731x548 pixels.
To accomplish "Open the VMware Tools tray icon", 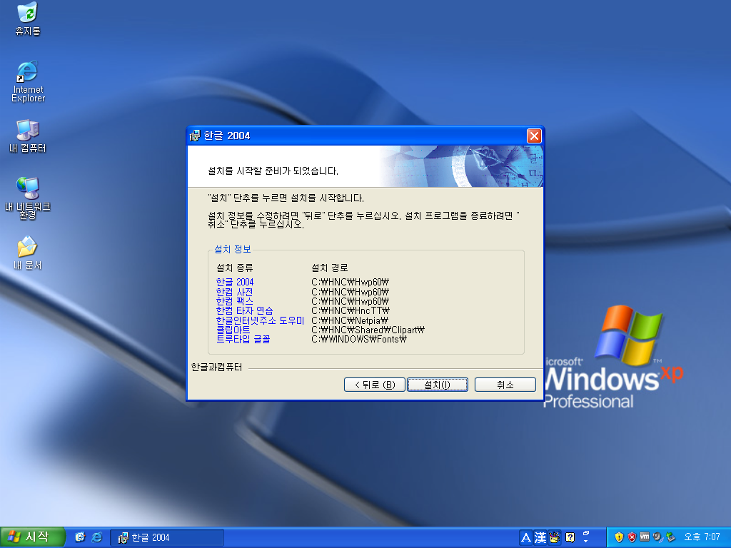I will pos(645,537).
